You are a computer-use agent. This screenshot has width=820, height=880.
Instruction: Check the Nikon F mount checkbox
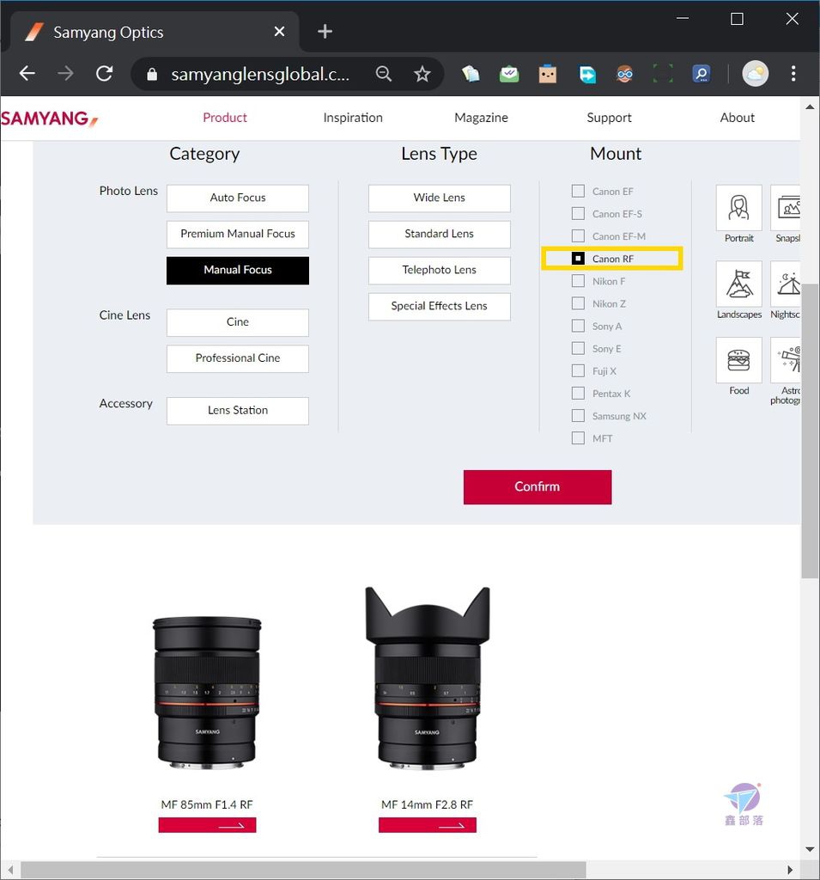pyautogui.click(x=578, y=281)
